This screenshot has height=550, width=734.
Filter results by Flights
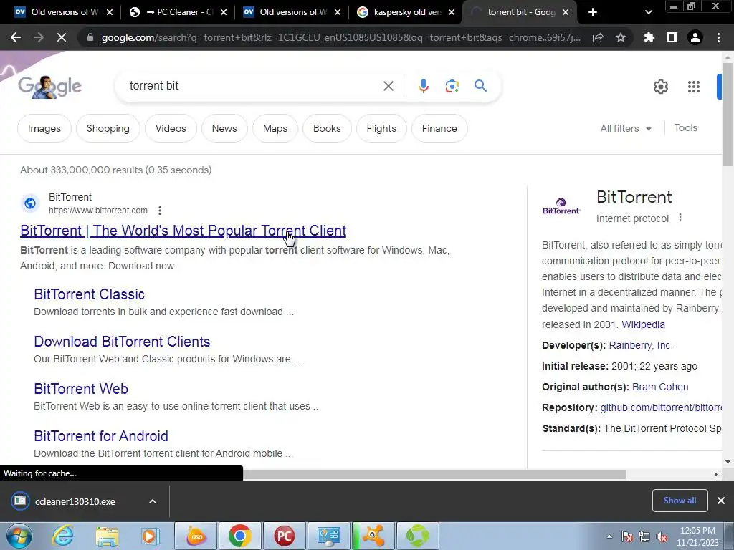[381, 128]
